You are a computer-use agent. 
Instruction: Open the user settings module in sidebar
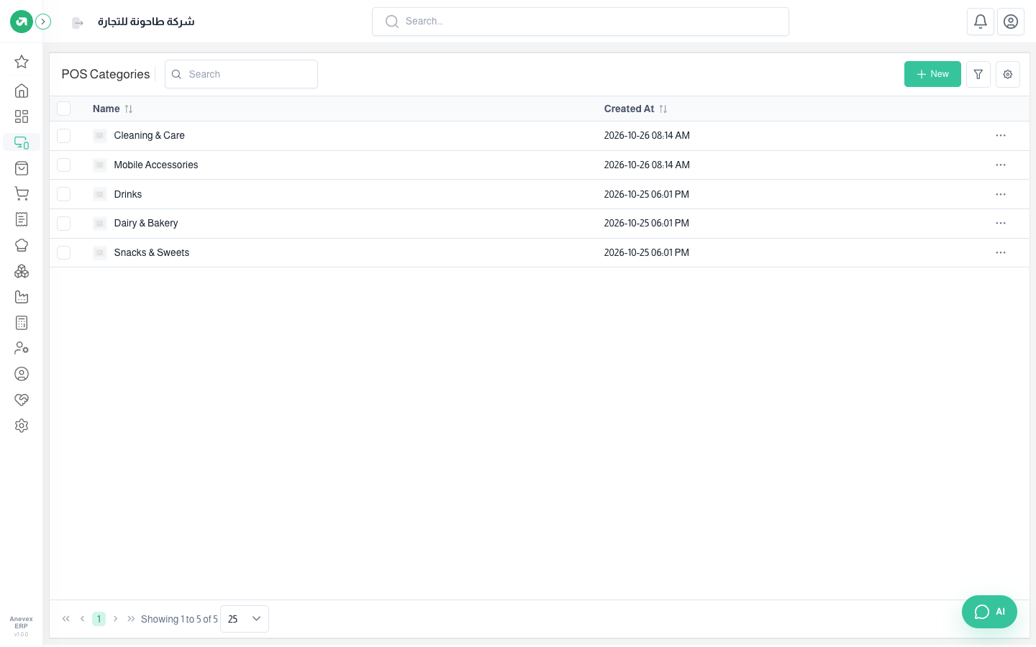[22, 348]
